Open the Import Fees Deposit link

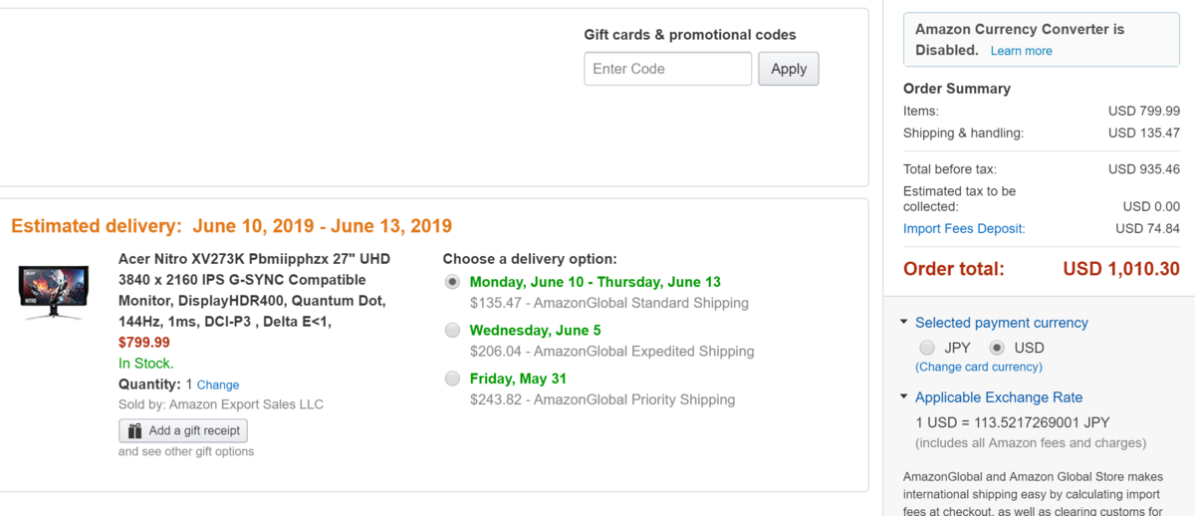point(964,228)
